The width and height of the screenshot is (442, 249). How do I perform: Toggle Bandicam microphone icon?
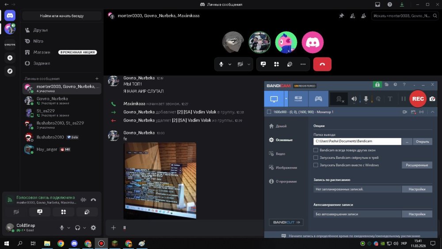[366, 99]
